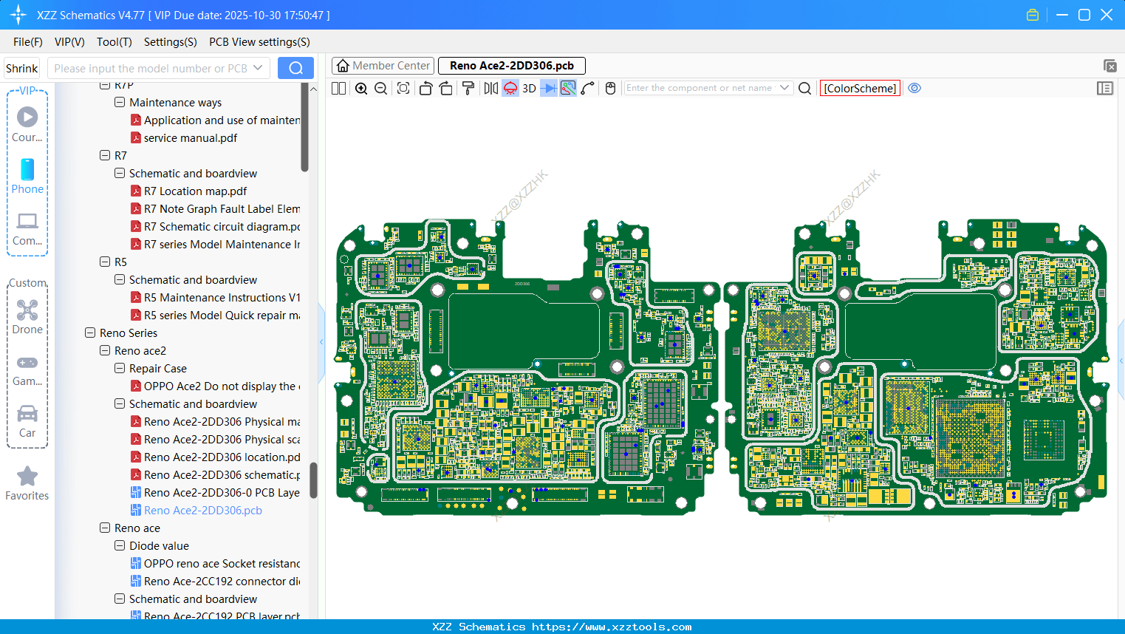Click the mouse settings icon
The height and width of the screenshot is (634, 1125).
pyautogui.click(x=610, y=89)
